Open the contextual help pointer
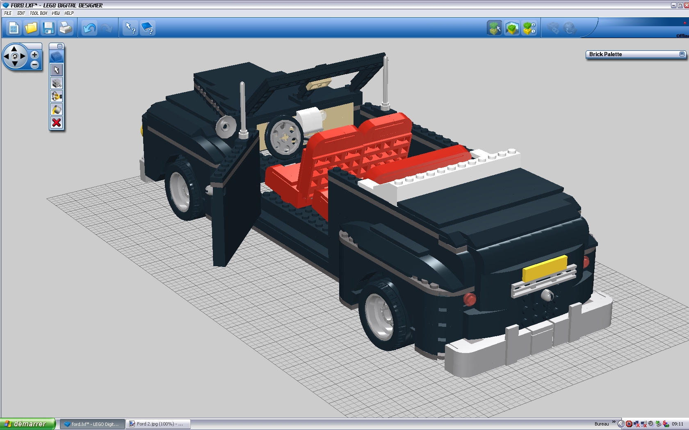The image size is (689, 430). [x=130, y=28]
